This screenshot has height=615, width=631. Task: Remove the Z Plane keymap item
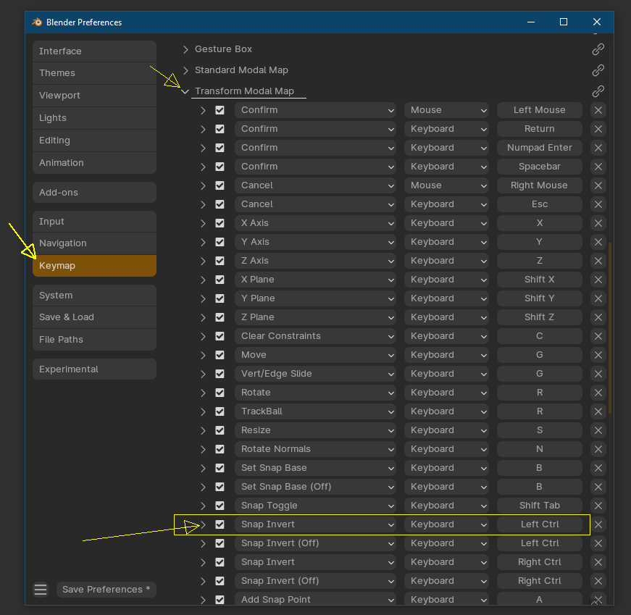598,317
